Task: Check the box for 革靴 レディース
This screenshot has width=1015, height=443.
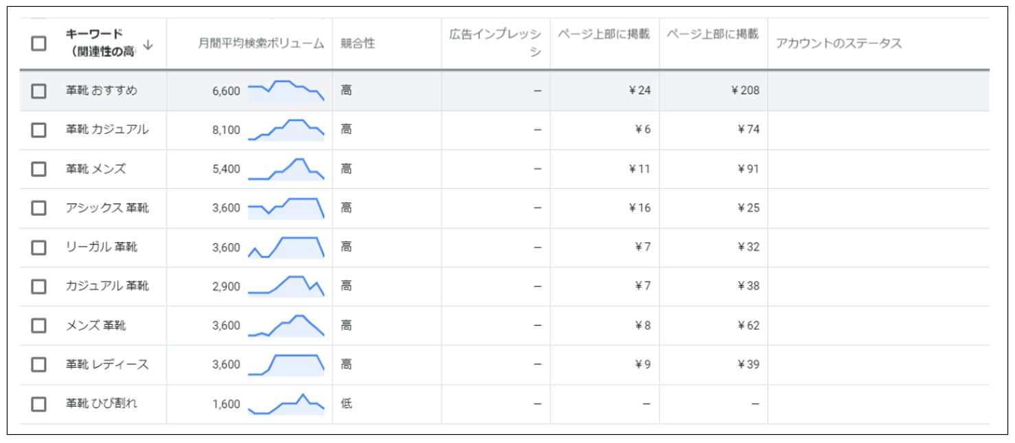Action: point(39,365)
